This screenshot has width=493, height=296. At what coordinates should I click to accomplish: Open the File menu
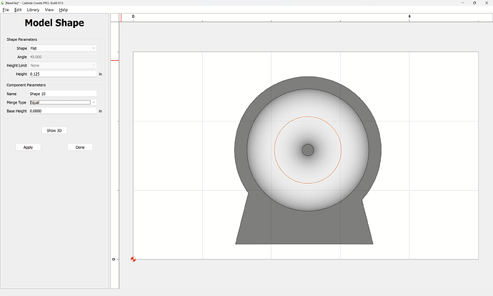click(x=6, y=10)
